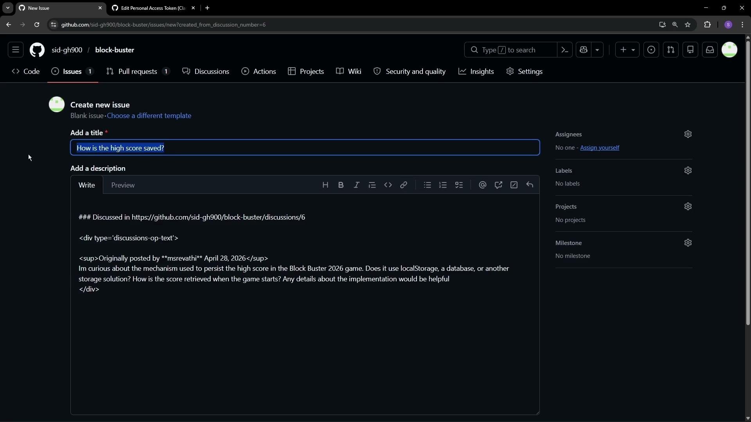Open the repository Settings tab
This screenshot has width=751, height=422.
[525, 72]
